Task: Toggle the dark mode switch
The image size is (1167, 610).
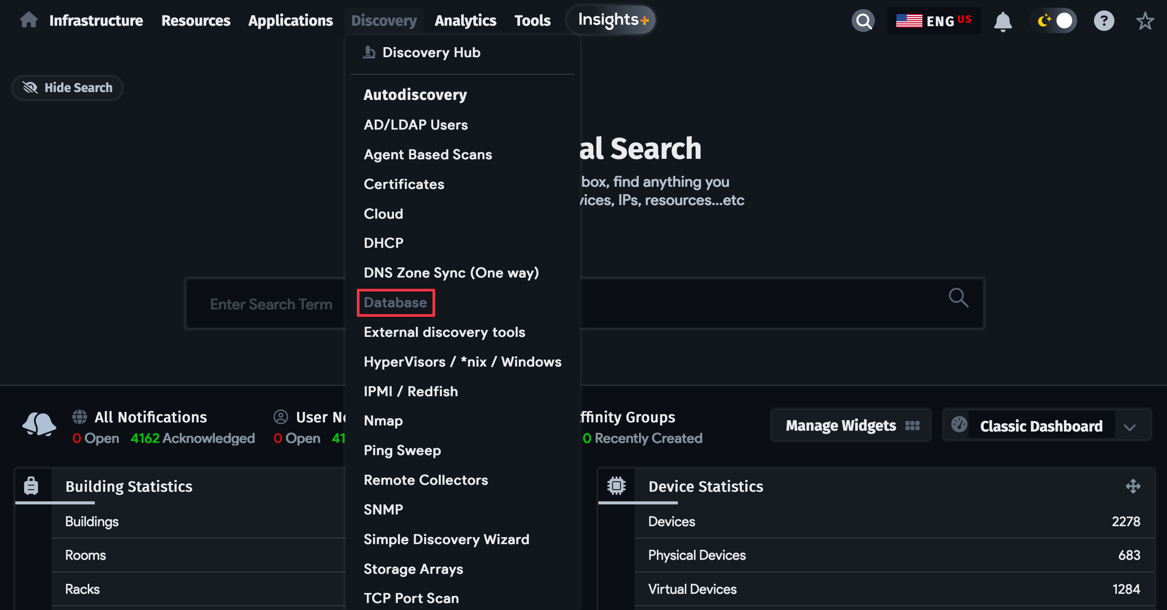Action: (x=1053, y=21)
